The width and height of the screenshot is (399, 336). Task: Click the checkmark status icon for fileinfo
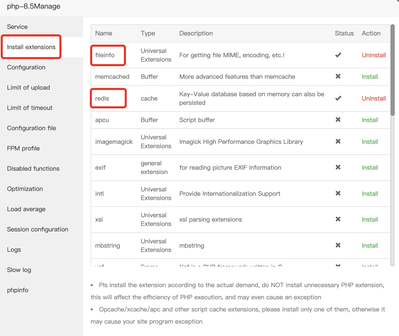click(x=338, y=55)
